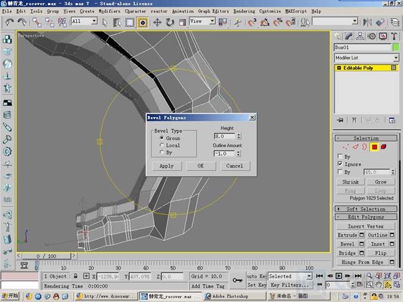Activate the Select Object arrow tool
The image size is (403, 302).
(x=105, y=22)
